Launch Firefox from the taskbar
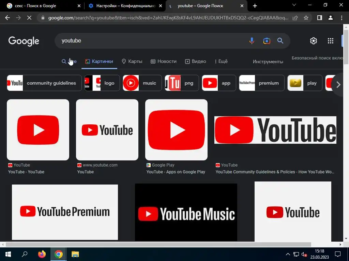Image resolution: width=349 pixels, height=261 pixels. 42,254
